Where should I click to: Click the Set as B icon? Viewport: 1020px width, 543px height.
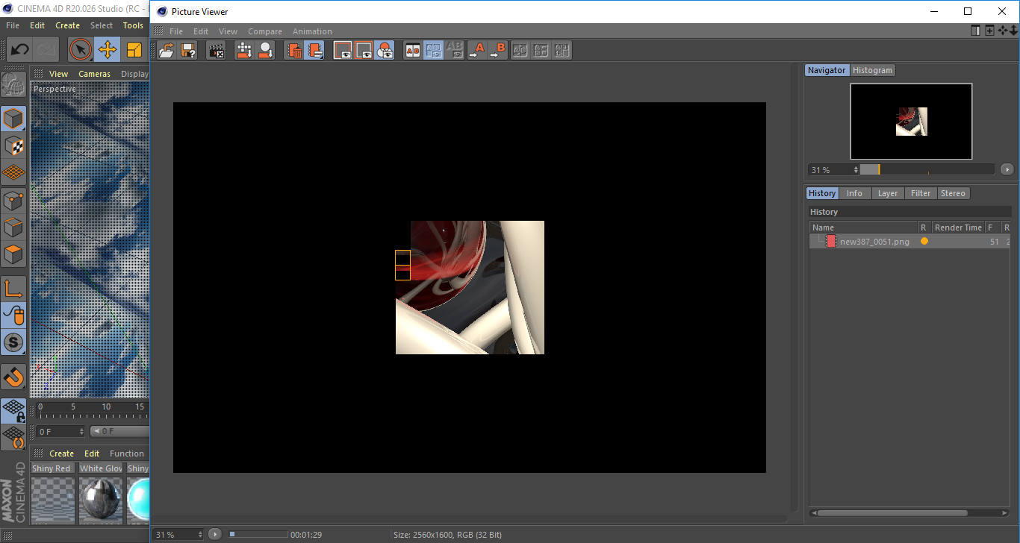pos(498,51)
